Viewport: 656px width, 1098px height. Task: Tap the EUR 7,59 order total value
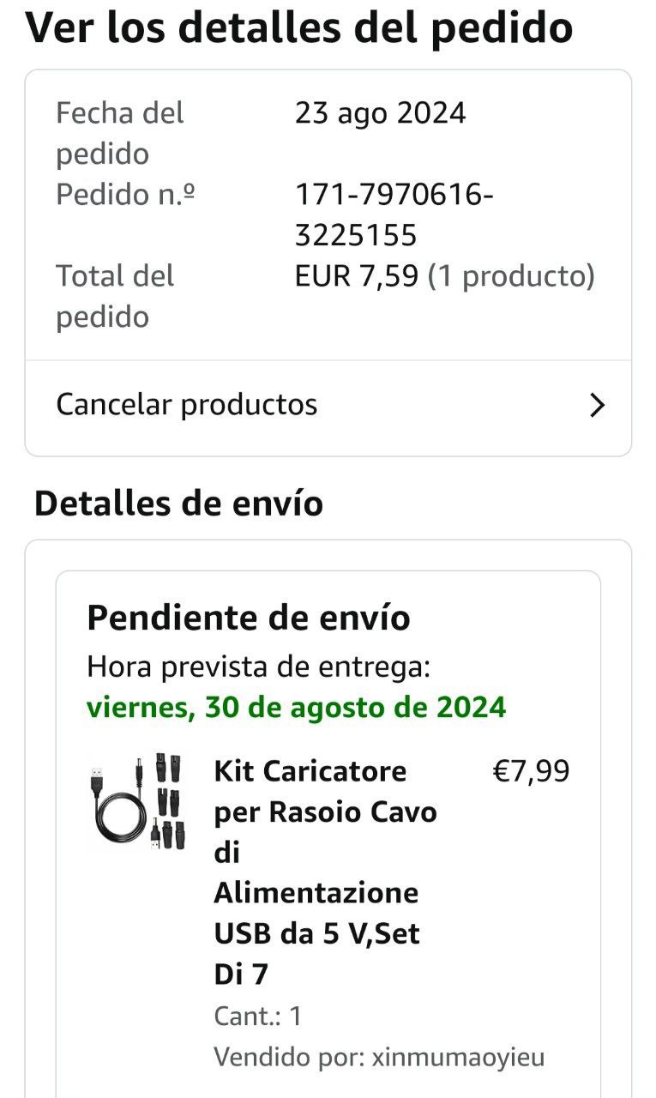[x=357, y=276]
